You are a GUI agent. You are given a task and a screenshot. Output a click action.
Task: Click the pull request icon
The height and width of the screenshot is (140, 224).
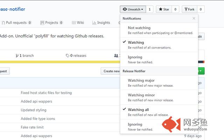click(3, 23)
